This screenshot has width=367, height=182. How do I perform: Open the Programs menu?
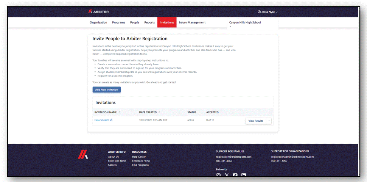tap(118, 22)
